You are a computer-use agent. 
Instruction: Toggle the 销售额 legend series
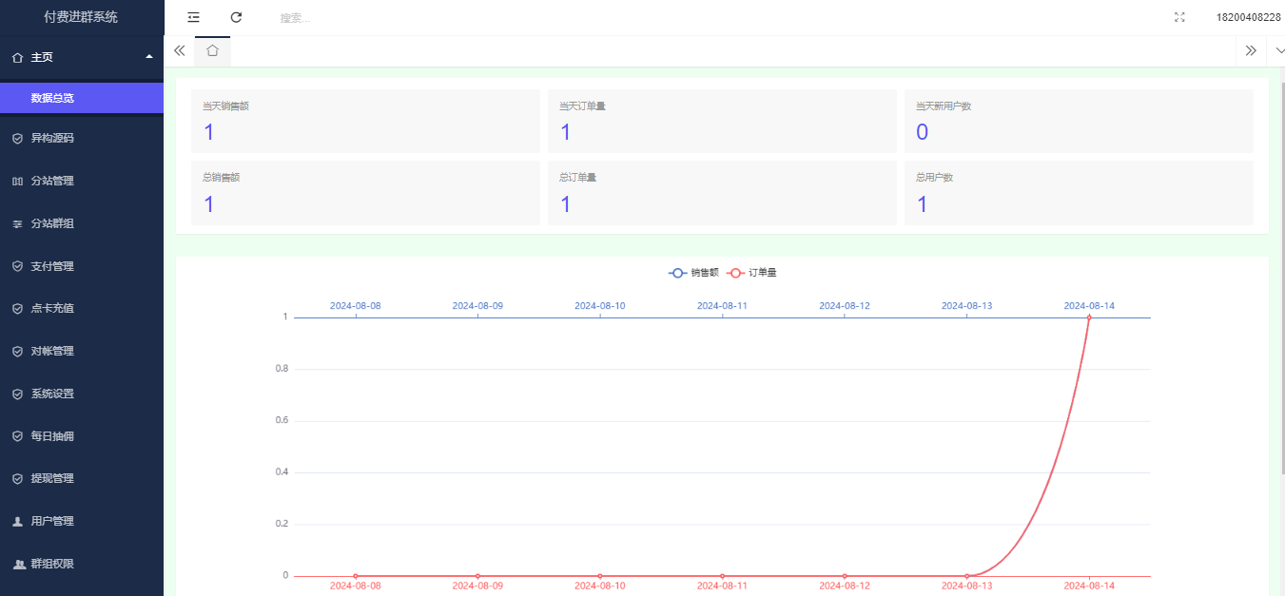tap(693, 273)
